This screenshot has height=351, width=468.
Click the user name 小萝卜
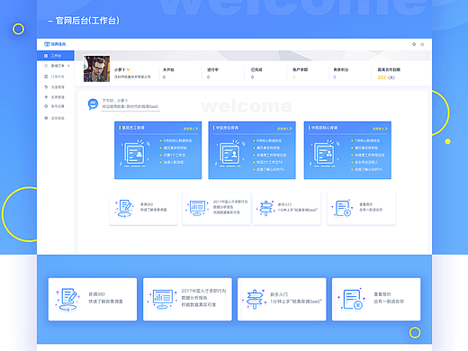(120, 69)
